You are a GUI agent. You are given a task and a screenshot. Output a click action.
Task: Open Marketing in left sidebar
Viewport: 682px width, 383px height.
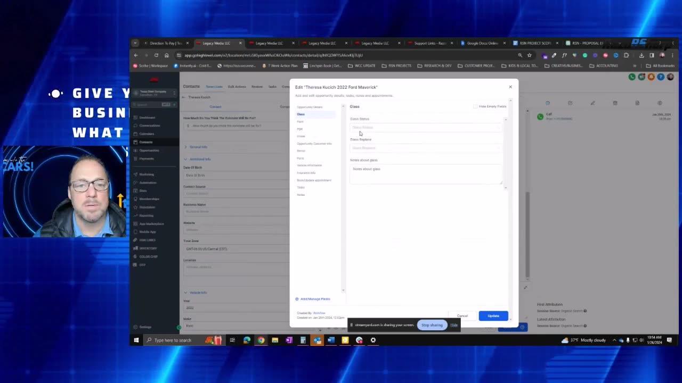click(147, 174)
